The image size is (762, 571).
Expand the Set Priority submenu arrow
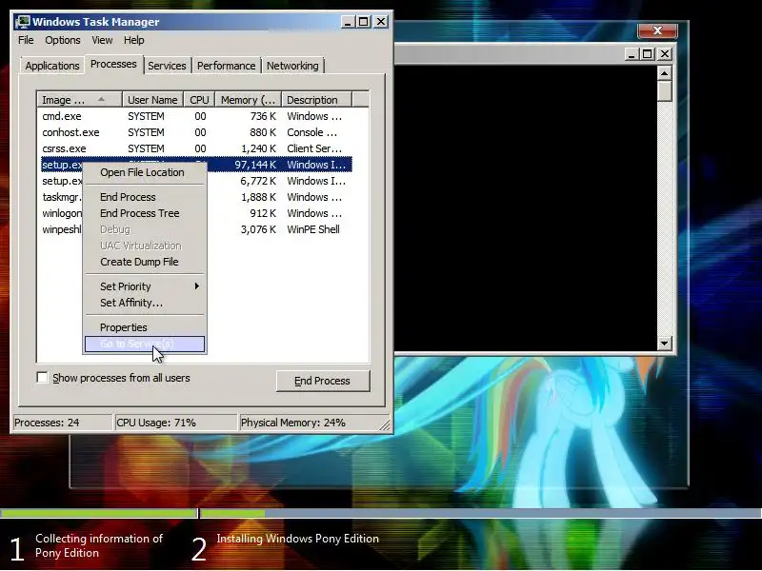[x=196, y=286]
